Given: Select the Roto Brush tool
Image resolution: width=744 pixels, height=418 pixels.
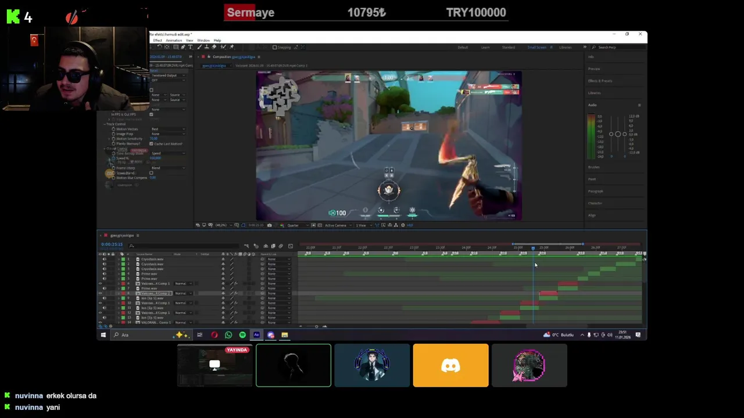Looking at the screenshot, I should pos(223,46).
